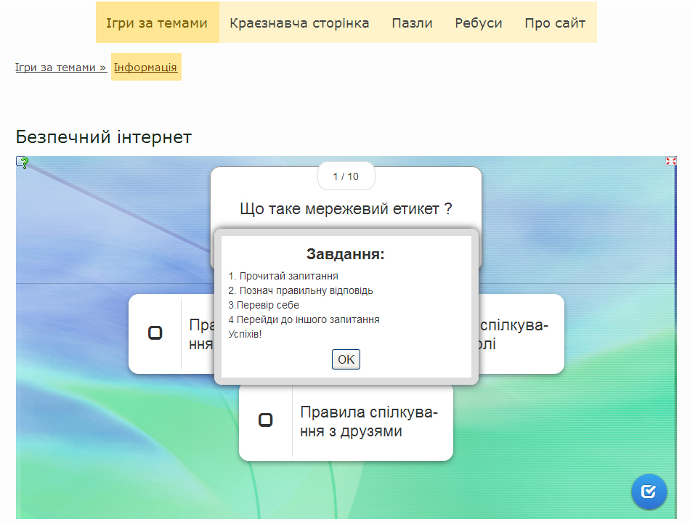Screen dimensions: 690x522
Task: Click the '1 / 10' question counter
Action: pyautogui.click(x=346, y=176)
